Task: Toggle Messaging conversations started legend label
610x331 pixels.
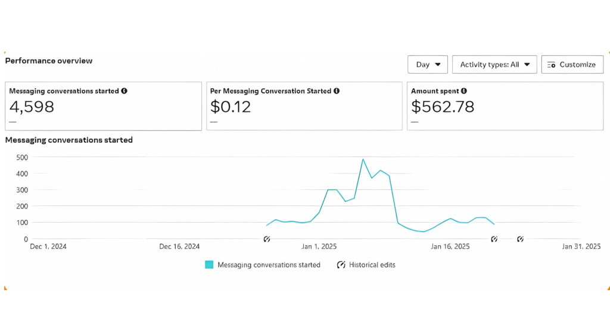Action: (x=269, y=265)
